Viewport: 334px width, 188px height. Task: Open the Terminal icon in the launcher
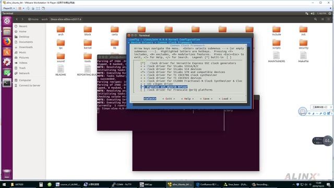tap(7, 83)
